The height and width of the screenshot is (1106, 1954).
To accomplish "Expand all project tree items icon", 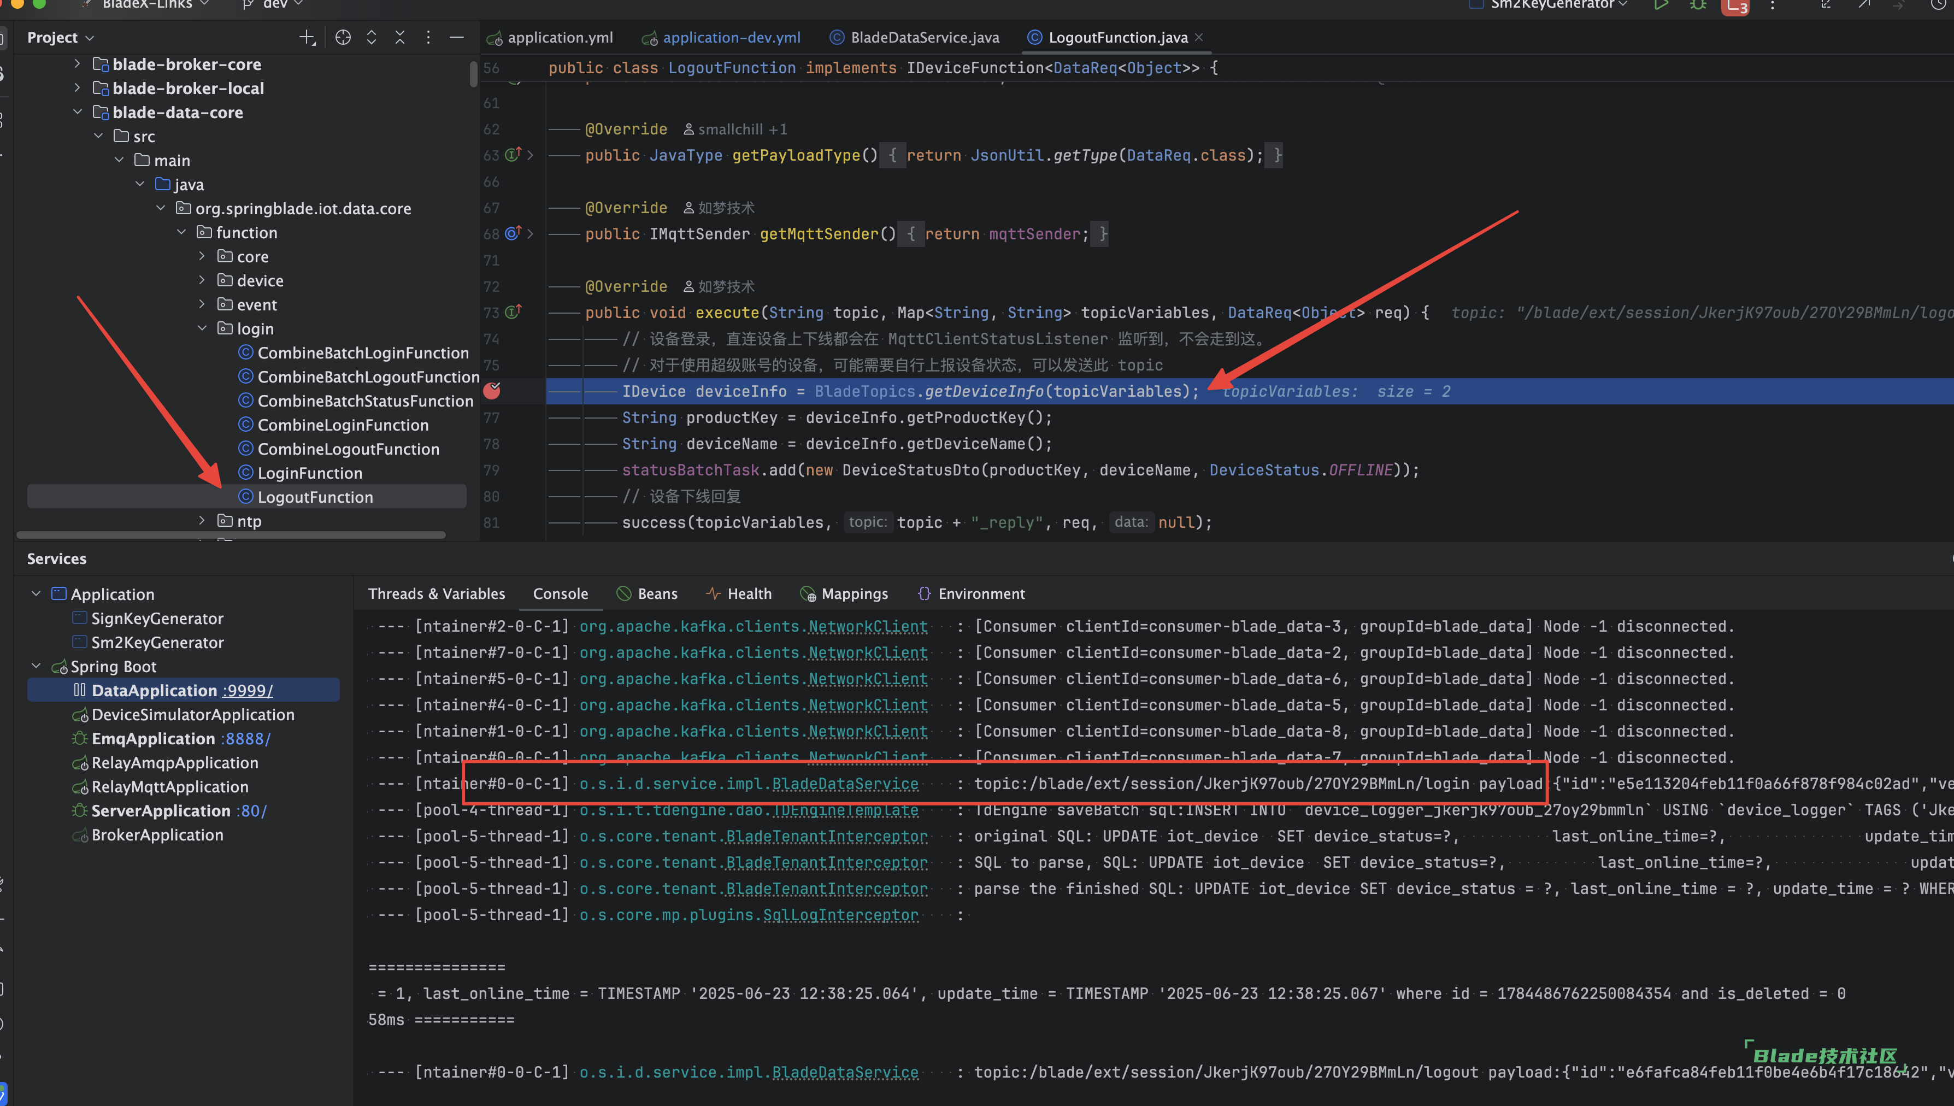I will click(x=372, y=37).
